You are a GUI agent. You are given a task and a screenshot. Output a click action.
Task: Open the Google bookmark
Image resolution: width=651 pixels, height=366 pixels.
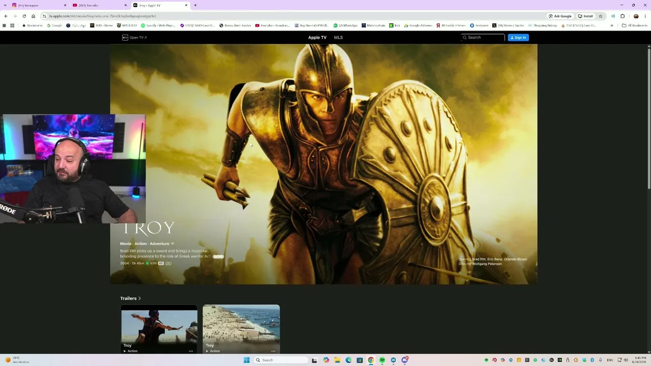pyautogui.click(x=54, y=25)
